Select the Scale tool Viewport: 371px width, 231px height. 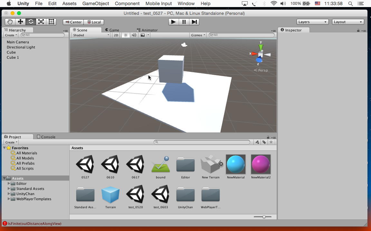click(x=41, y=22)
